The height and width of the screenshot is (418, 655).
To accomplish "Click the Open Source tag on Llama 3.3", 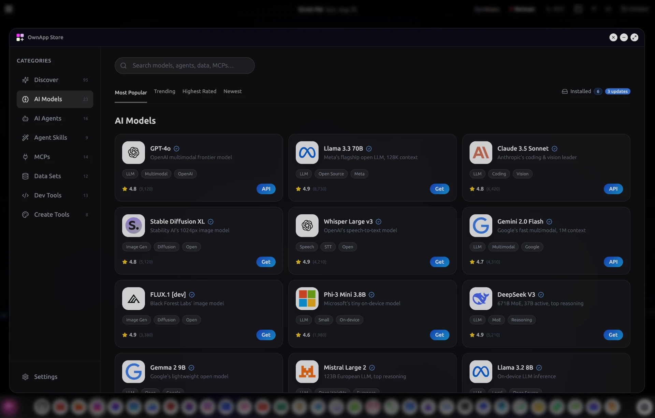I will (331, 174).
